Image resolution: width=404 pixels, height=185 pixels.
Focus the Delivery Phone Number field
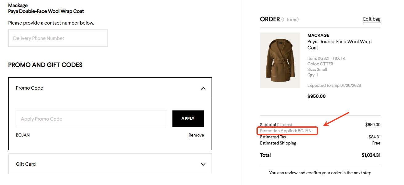point(58,38)
